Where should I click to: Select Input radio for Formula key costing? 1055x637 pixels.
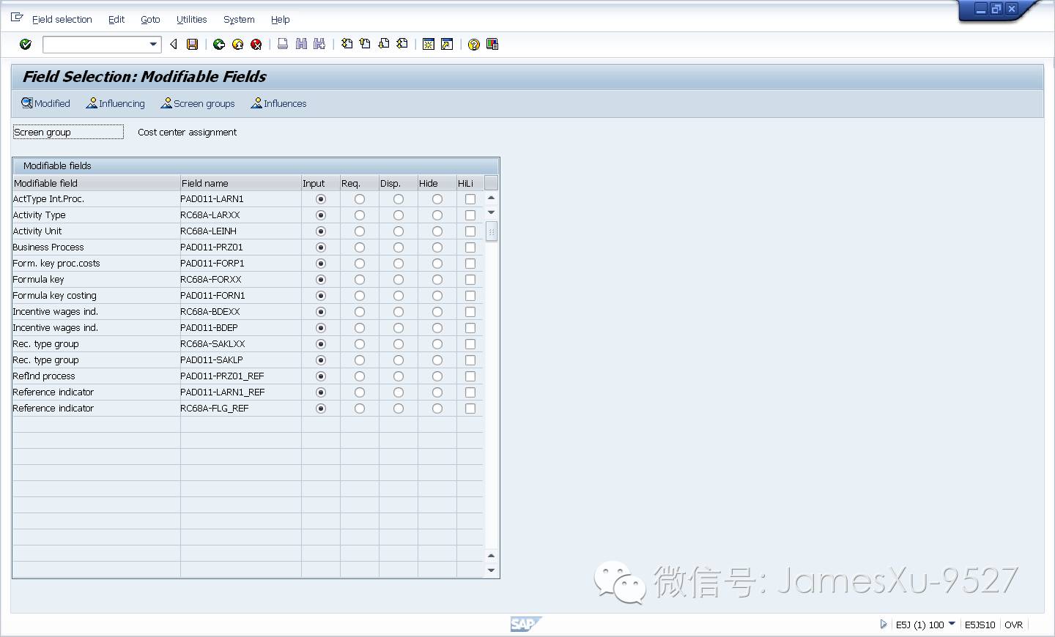coord(321,296)
